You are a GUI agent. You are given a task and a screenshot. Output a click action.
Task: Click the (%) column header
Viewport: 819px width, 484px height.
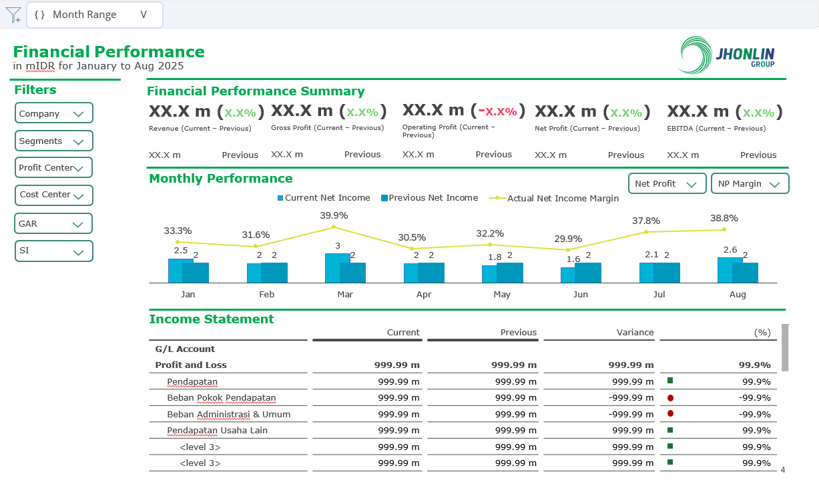coord(762,332)
